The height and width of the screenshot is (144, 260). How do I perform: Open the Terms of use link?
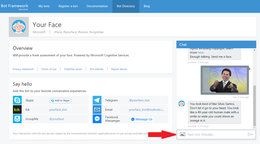tap(49, 69)
